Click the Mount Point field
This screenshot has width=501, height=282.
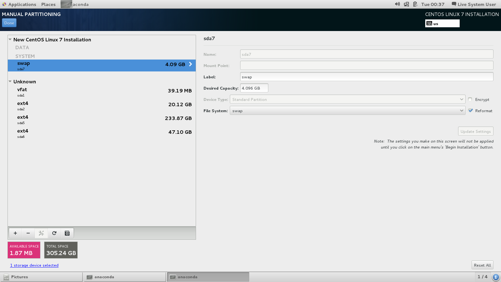coord(367,65)
